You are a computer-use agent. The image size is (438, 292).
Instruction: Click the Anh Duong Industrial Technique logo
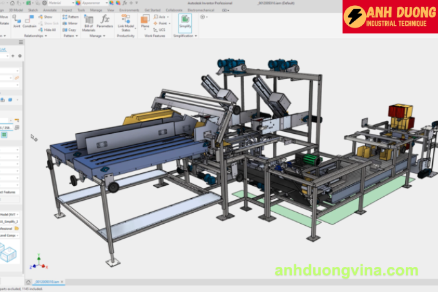point(390,17)
